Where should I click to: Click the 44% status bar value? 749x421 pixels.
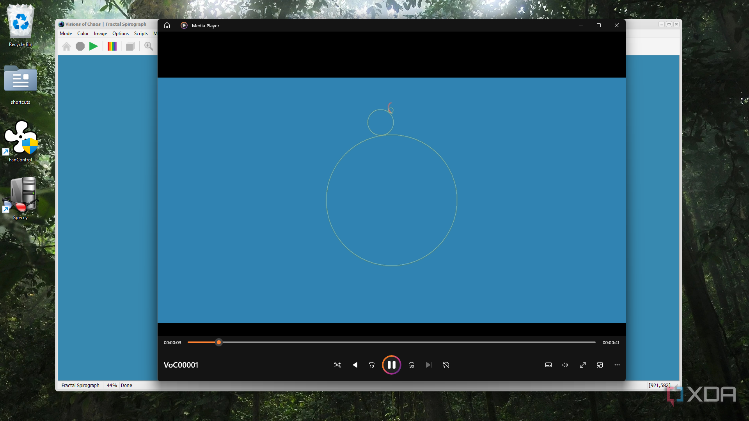click(112, 385)
